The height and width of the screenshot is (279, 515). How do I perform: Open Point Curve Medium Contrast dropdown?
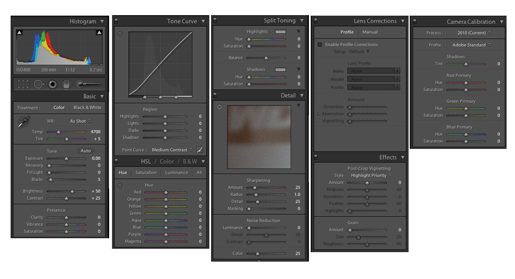click(172, 150)
